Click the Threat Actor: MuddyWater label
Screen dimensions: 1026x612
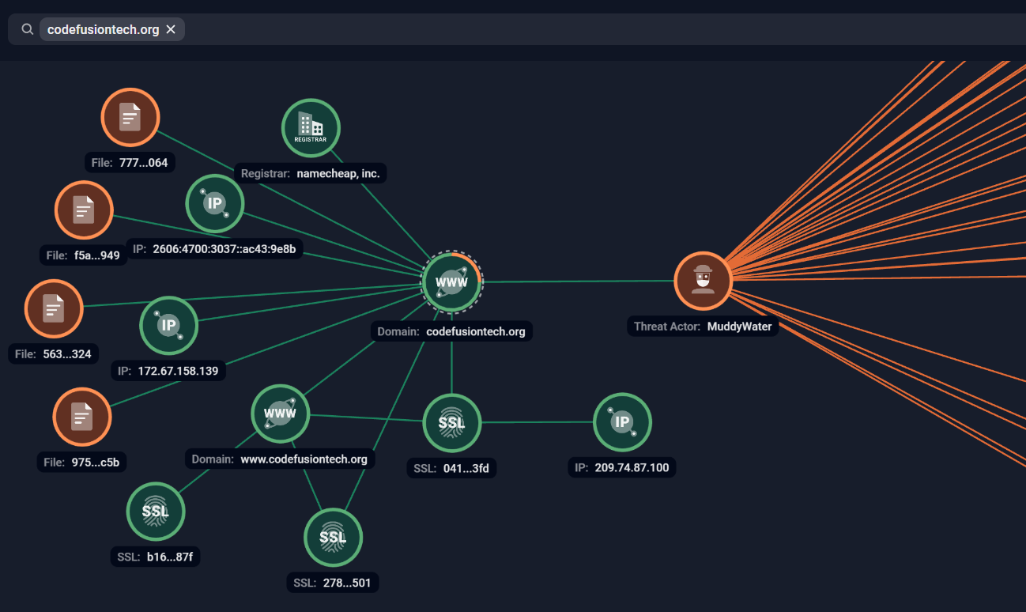[x=703, y=326]
